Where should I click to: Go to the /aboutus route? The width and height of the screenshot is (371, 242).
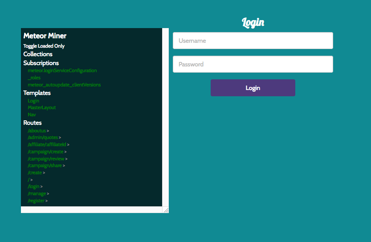point(37,131)
